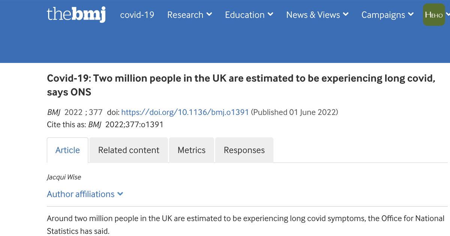Select the Article tab
The height and width of the screenshot is (236, 450).
click(x=67, y=150)
